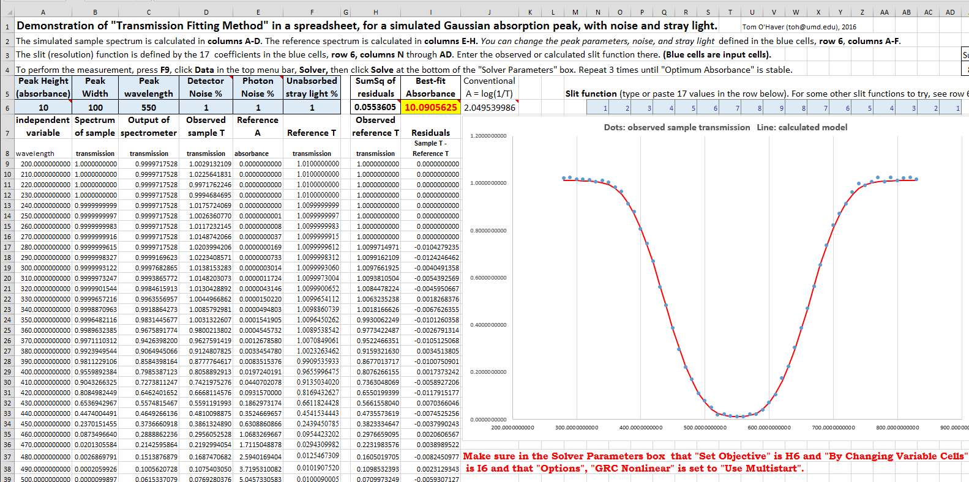Select the conventional absorbance value 2.049539986

coord(490,108)
